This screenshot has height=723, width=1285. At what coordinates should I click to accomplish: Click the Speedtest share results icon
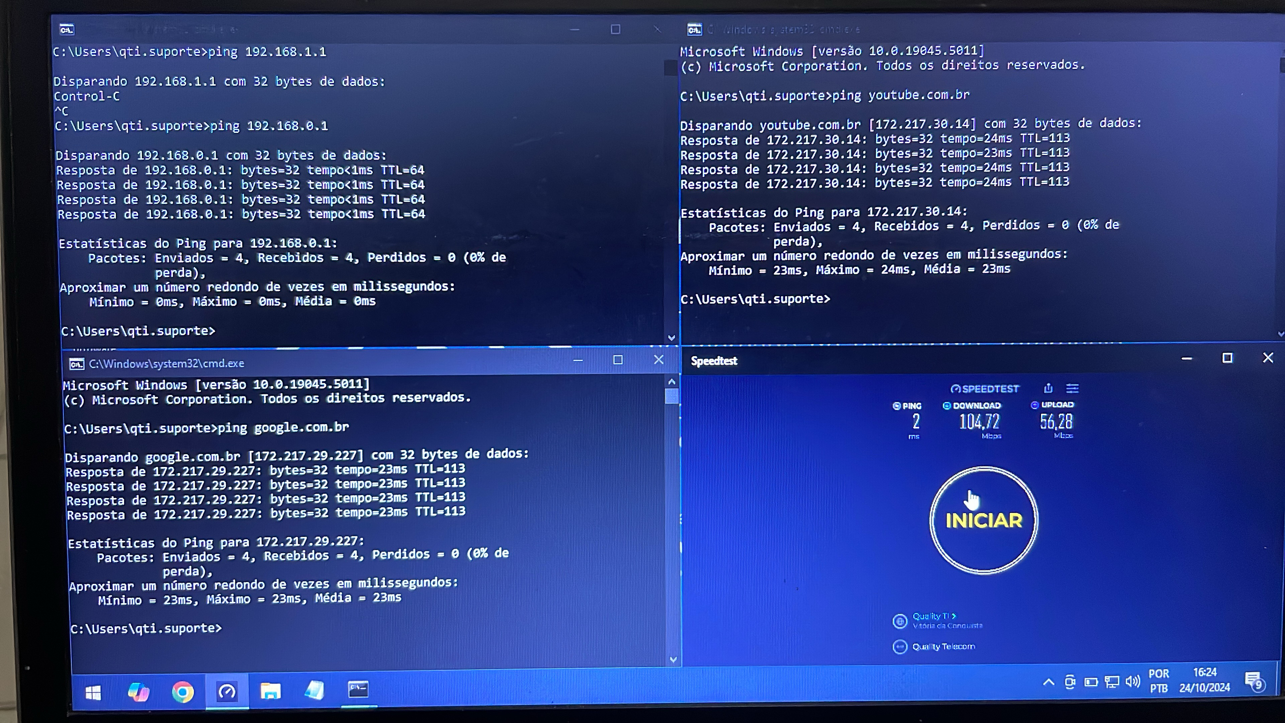click(1048, 388)
